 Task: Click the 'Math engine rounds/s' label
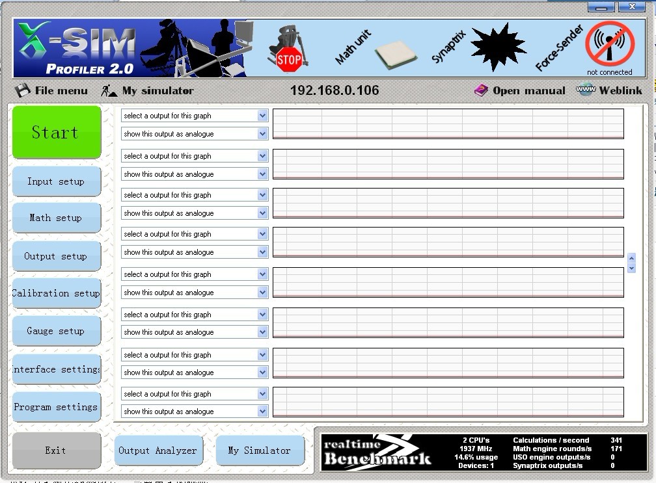pos(553,449)
